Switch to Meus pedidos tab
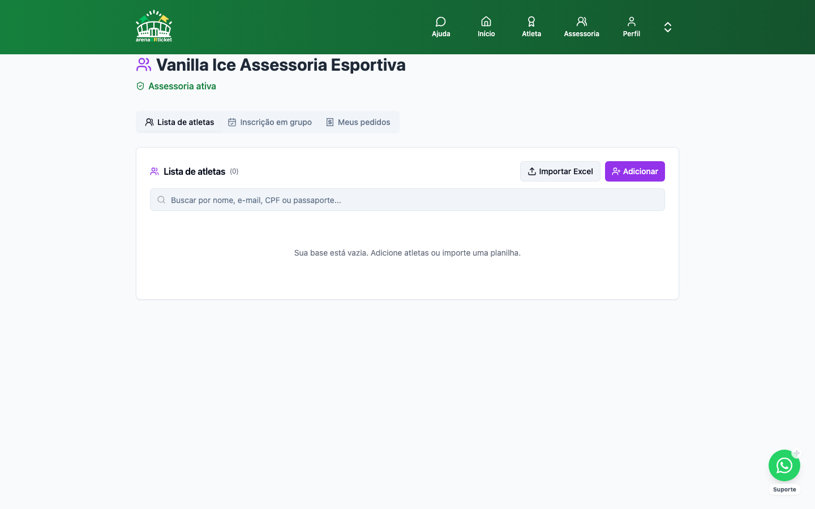This screenshot has height=509, width=815. click(358, 122)
